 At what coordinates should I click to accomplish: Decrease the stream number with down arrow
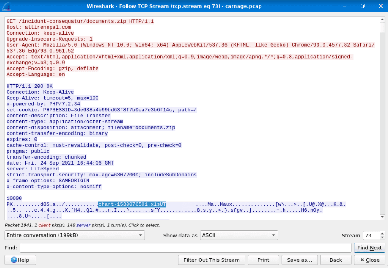click(382, 237)
